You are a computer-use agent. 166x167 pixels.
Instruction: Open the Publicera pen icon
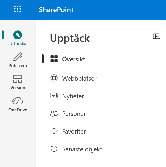point(18,57)
